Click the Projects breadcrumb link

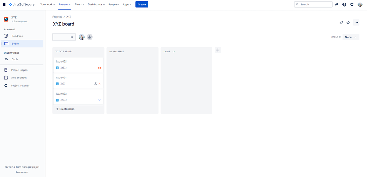tap(57, 17)
